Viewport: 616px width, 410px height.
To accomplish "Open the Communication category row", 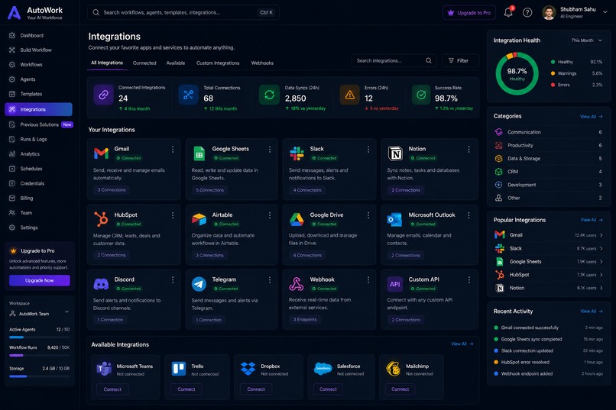I will (548, 132).
